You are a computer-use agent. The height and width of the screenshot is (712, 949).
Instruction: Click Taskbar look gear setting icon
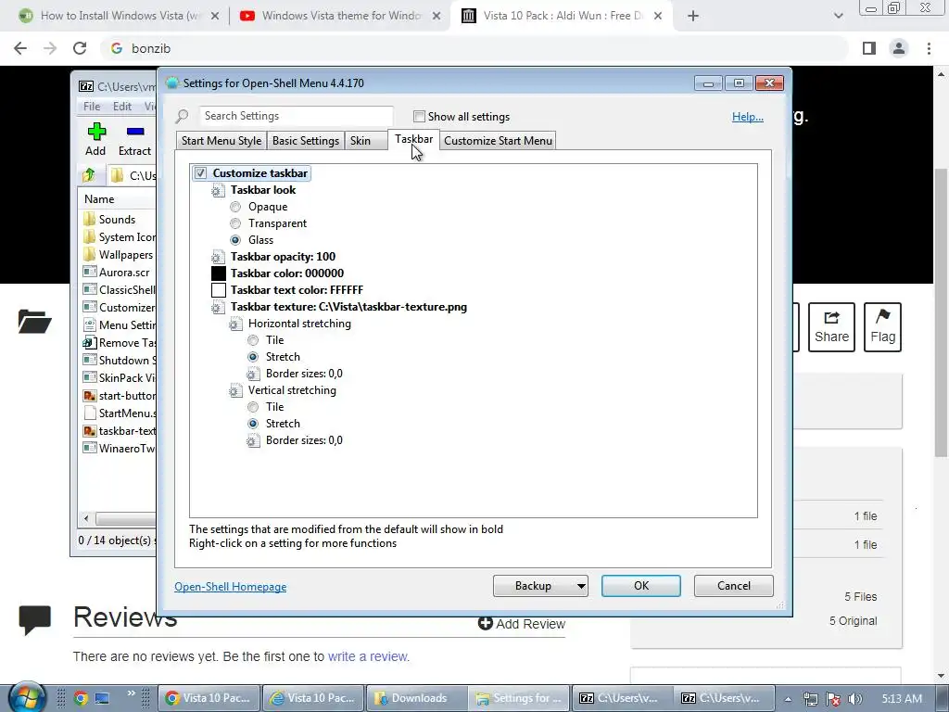tap(218, 191)
